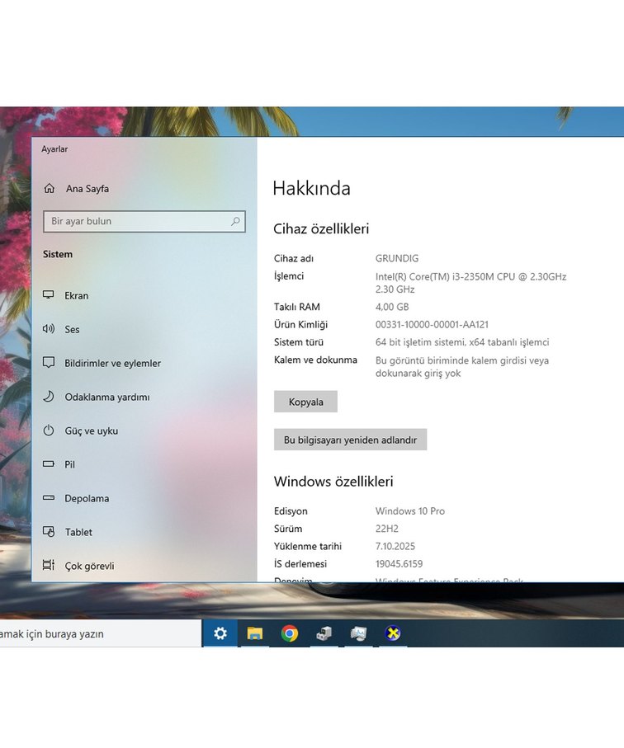Open File Explorer from taskbar
624x748 pixels.
pyautogui.click(x=255, y=633)
